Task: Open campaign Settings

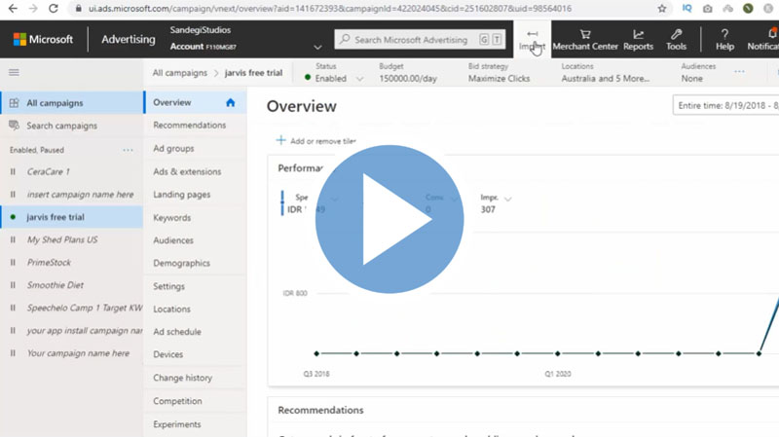Action: pyautogui.click(x=168, y=286)
